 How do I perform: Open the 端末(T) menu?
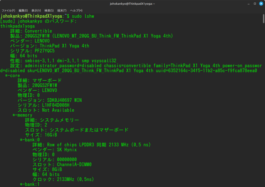62,10
